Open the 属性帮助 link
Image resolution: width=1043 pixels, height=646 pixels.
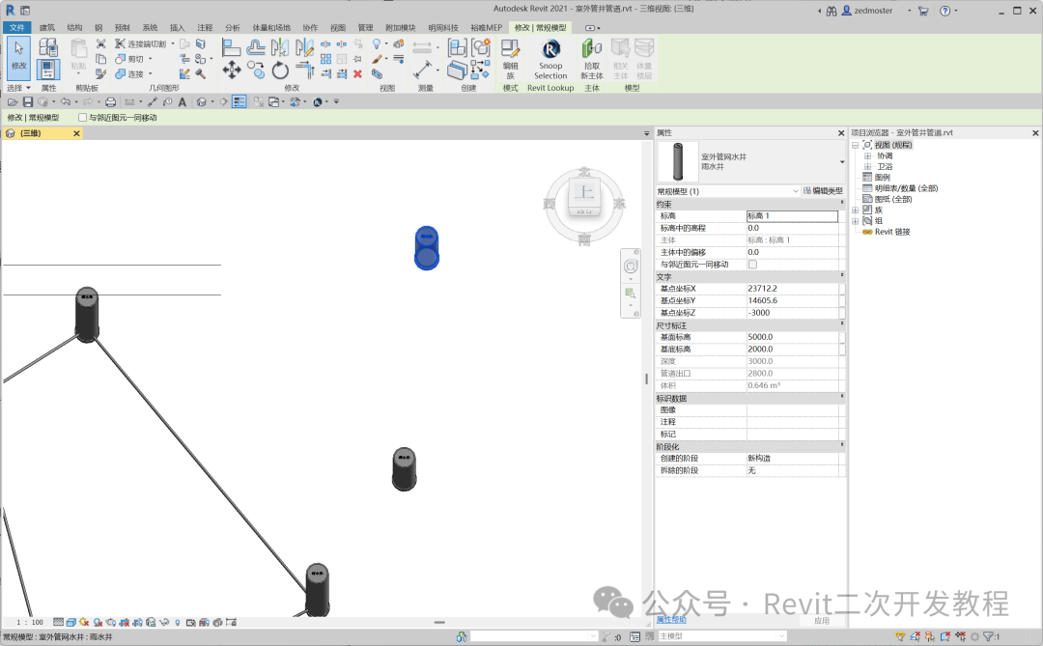tap(671, 619)
